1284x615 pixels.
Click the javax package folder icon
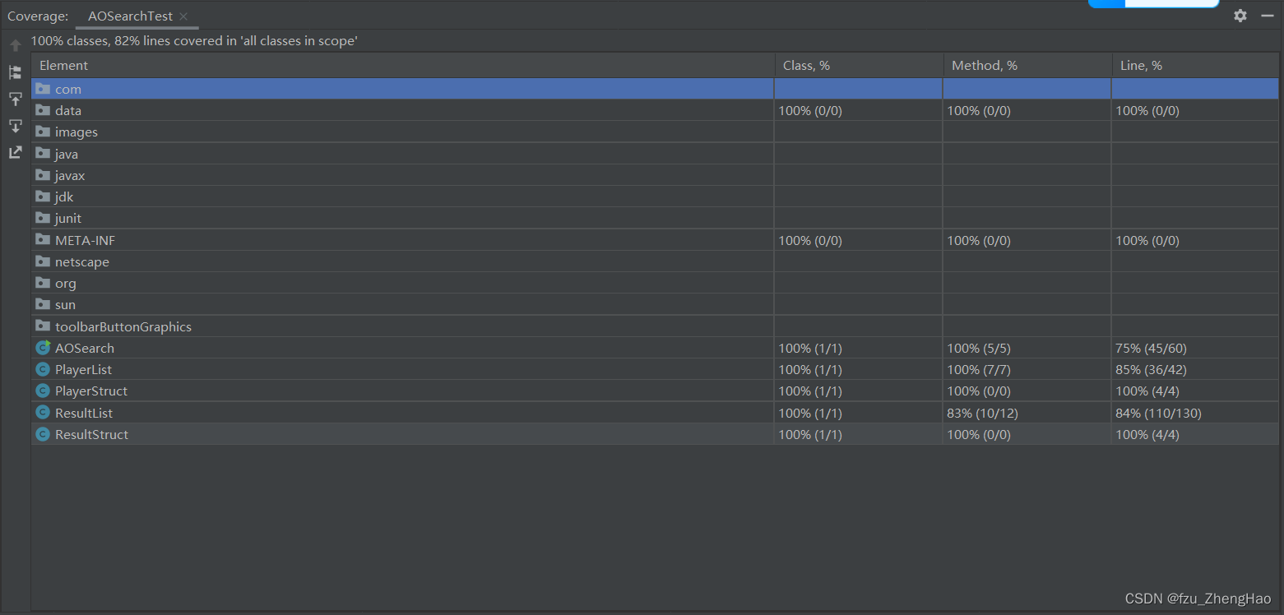click(x=43, y=174)
